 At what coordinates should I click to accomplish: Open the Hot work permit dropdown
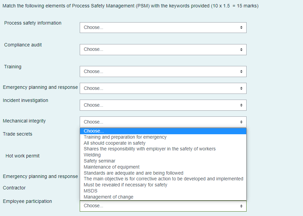(163, 156)
